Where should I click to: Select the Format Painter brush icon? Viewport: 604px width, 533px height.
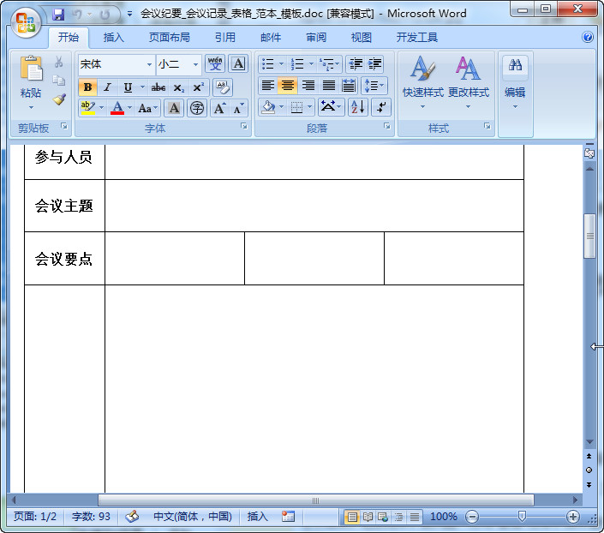point(59,99)
